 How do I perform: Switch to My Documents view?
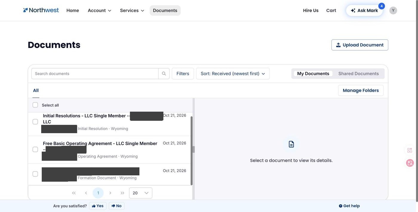(x=313, y=74)
